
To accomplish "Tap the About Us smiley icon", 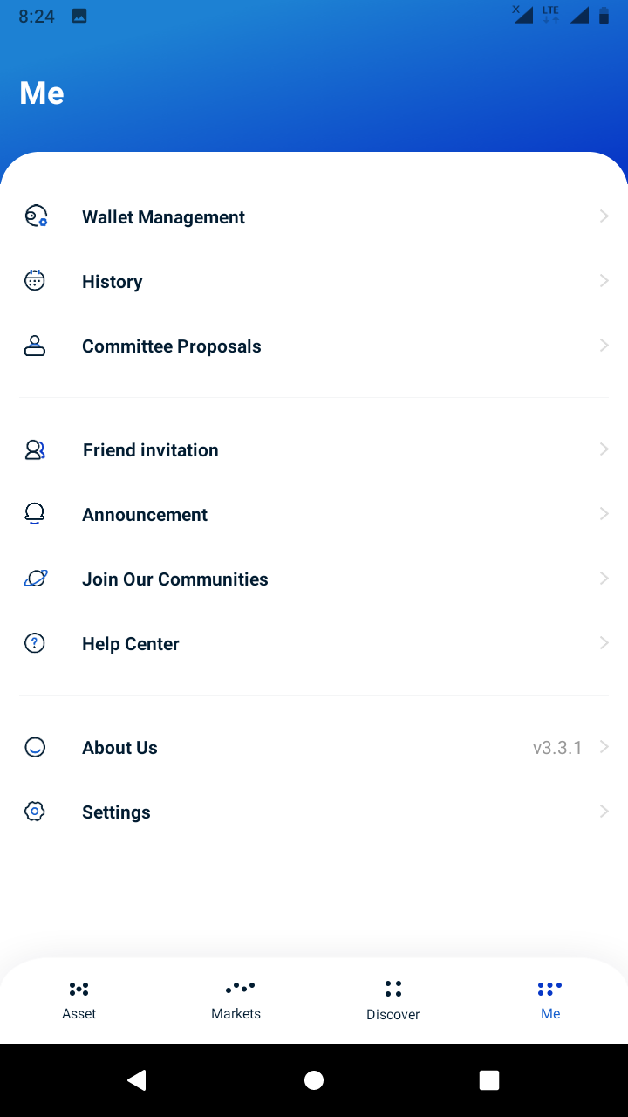I will pyautogui.click(x=35, y=747).
